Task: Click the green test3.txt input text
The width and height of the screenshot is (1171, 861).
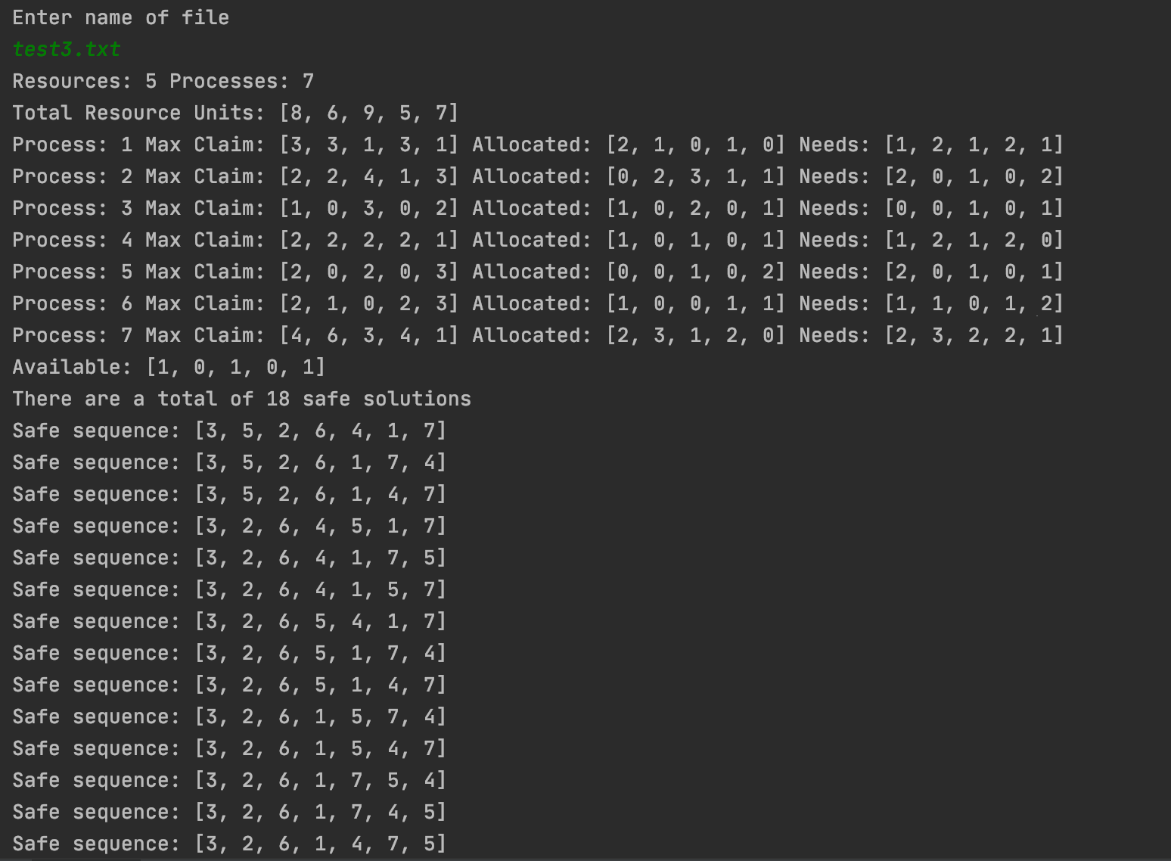Action: (67, 49)
